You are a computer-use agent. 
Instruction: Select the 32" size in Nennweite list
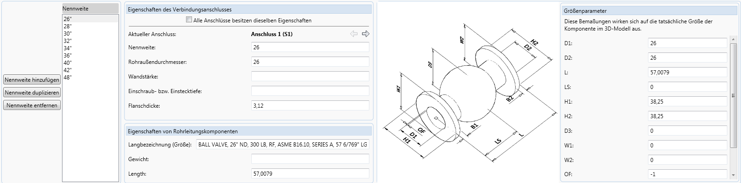click(90, 41)
